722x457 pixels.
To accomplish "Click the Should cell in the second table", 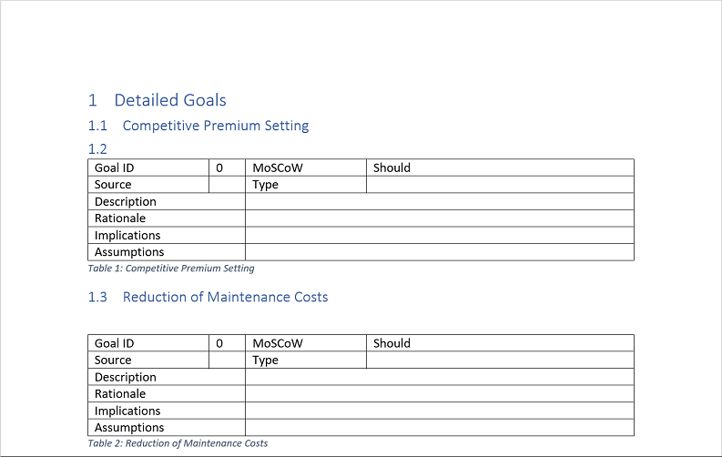I will tap(500, 343).
